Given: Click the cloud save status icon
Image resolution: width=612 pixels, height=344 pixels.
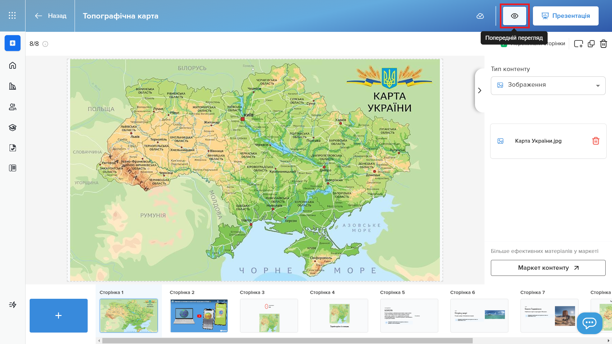Looking at the screenshot, I should pos(480,16).
